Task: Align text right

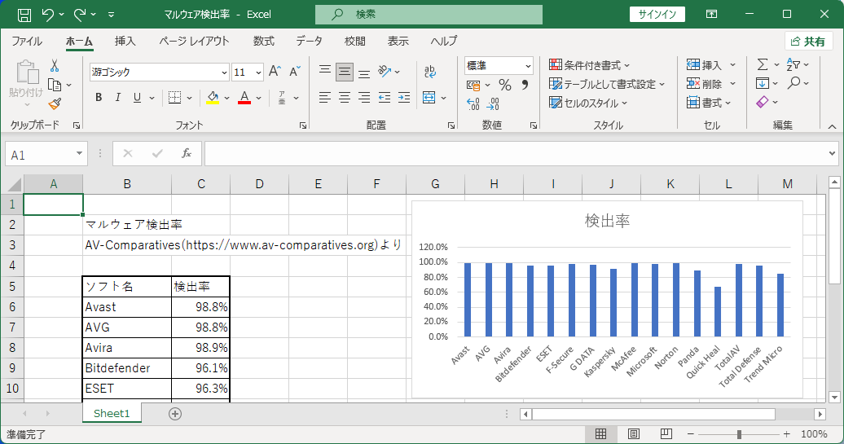Action: tap(364, 98)
